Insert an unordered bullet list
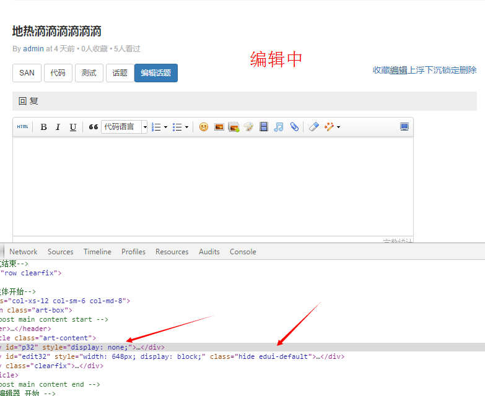485x396 pixels. [177, 127]
